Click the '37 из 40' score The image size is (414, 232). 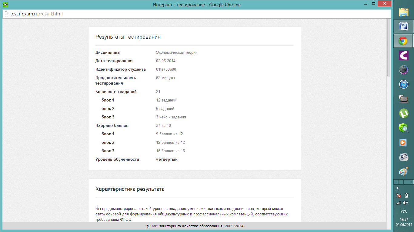[x=163, y=126]
